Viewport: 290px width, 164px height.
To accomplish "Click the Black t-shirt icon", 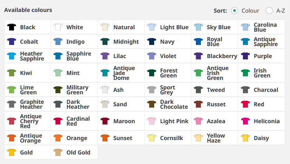I will click(x=11, y=27).
